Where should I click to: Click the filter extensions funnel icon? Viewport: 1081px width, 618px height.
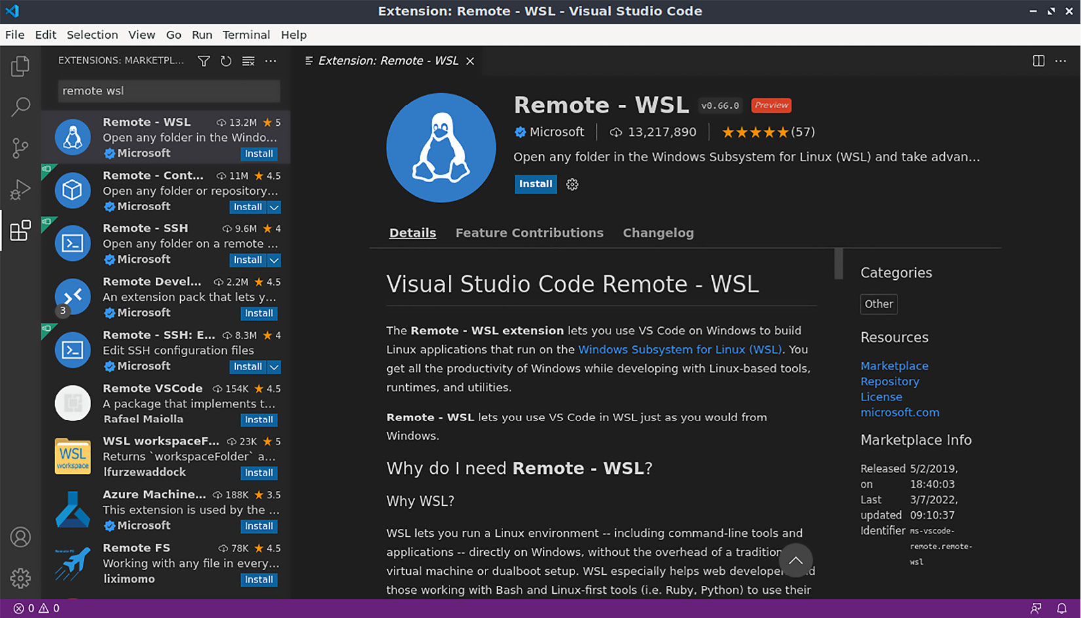[x=204, y=61]
